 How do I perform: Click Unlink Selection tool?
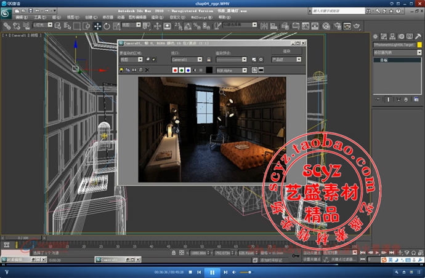tap(17, 26)
